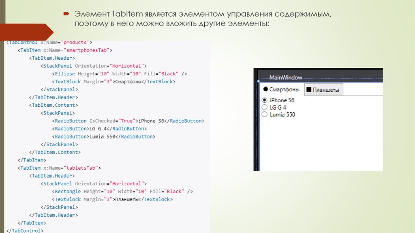Click the code line RadioButton LG G 4
The height and width of the screenshot is (233, 415).
pos(99,129)
